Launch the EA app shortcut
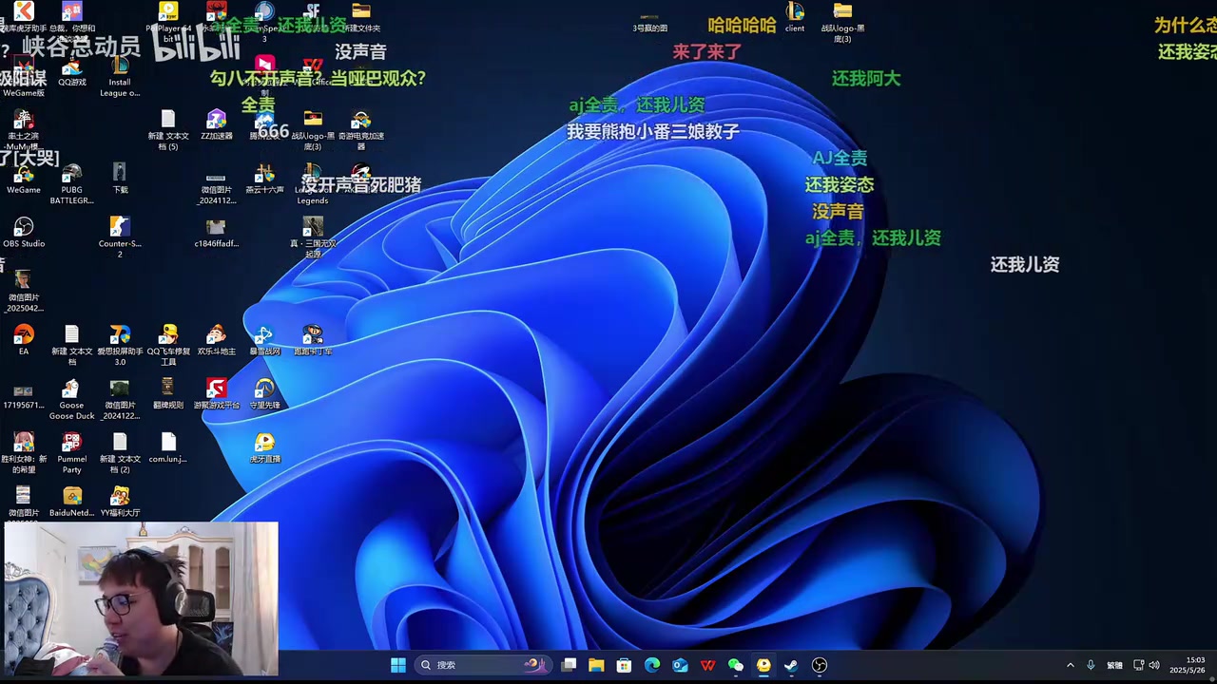The image size is (1217, 684). click(24, 334)
